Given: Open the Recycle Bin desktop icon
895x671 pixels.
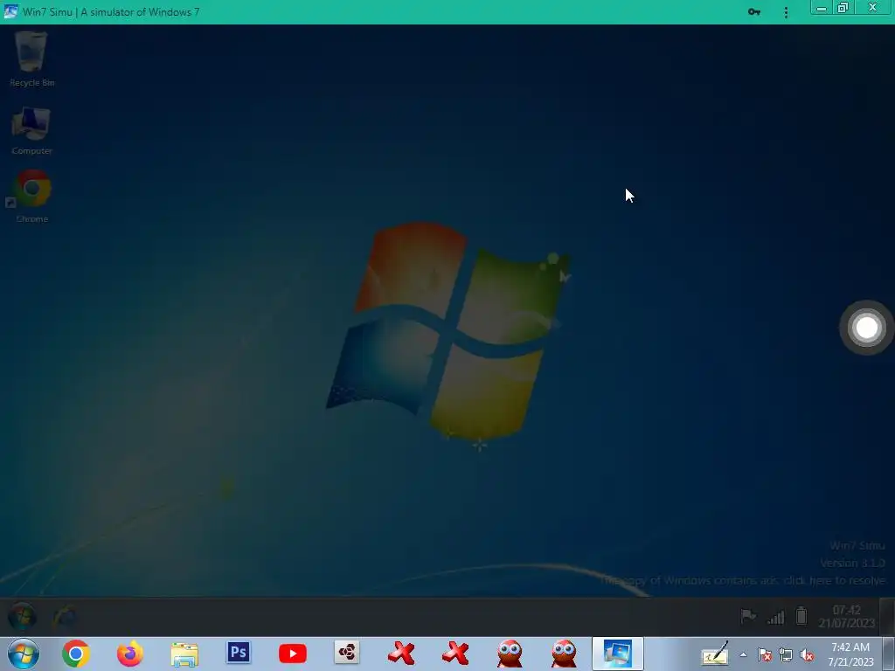Looking at the screenshot, I should point(32,59).
